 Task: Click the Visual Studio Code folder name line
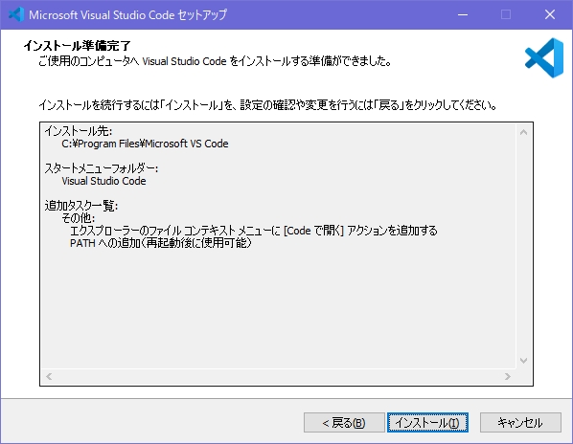pyautogui.click(x=103, y=181)
